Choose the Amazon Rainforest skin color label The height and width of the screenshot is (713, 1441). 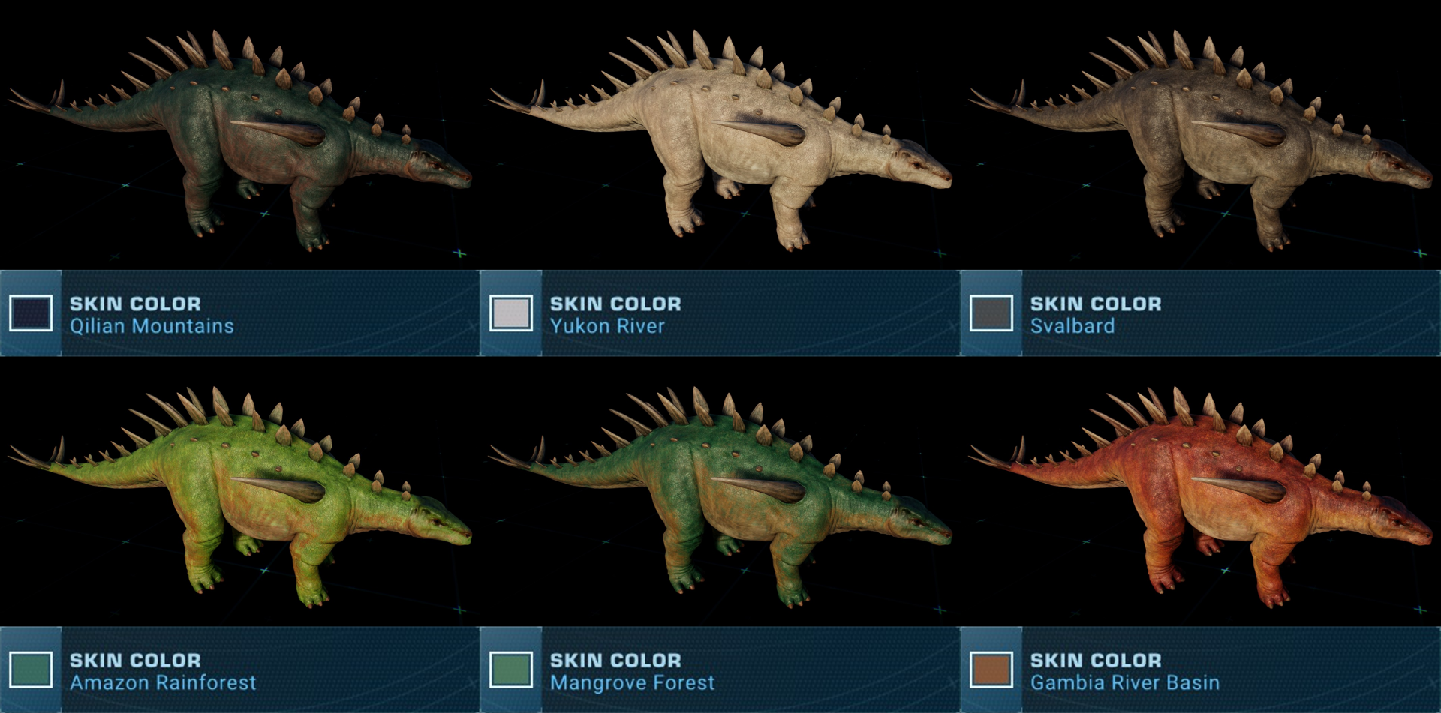pyautogui.click(x=163, y=682)
